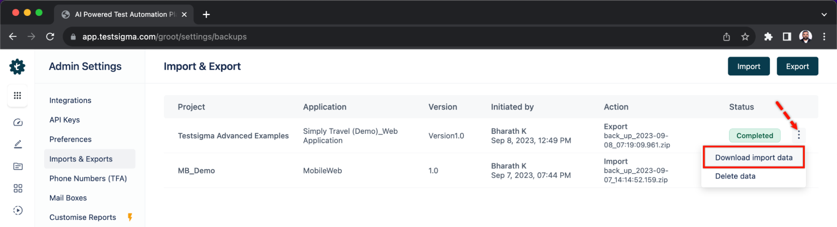Expand the tab search chevron
837x227 pixels.
pyautogui.click(x=824, y=15)
